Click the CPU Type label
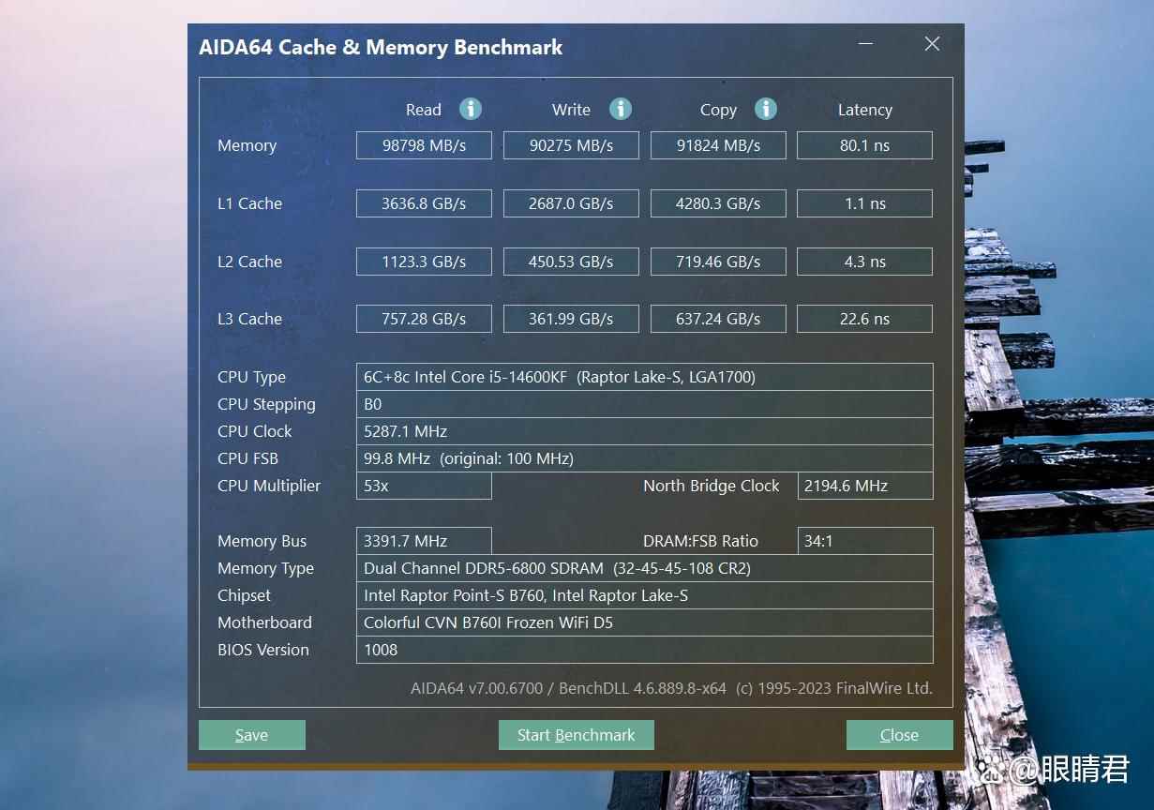This screenshot has height=810, width=1154. point(251,377)
